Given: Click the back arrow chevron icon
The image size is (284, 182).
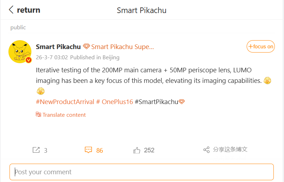Looking at the screenshot, I should (x=11, y=10).
